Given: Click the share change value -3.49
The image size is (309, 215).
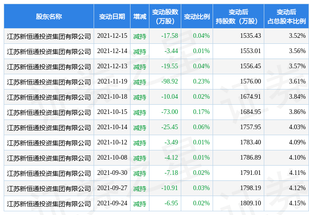Looking at the screenshot, I should click(171, 142).
